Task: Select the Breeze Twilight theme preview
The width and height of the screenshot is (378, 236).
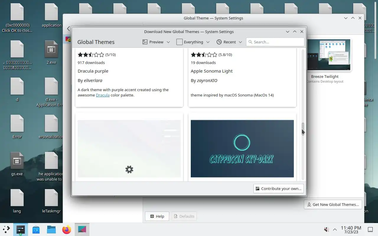Action: [329, 55]
